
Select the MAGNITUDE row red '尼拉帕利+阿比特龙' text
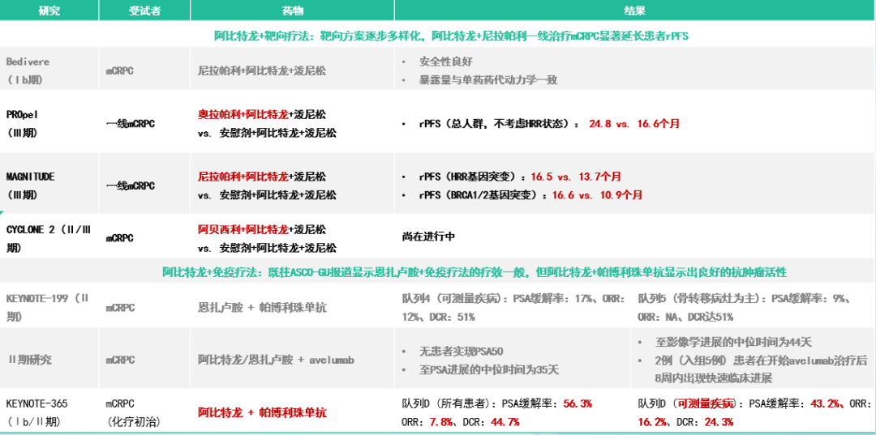pos(243,177)
